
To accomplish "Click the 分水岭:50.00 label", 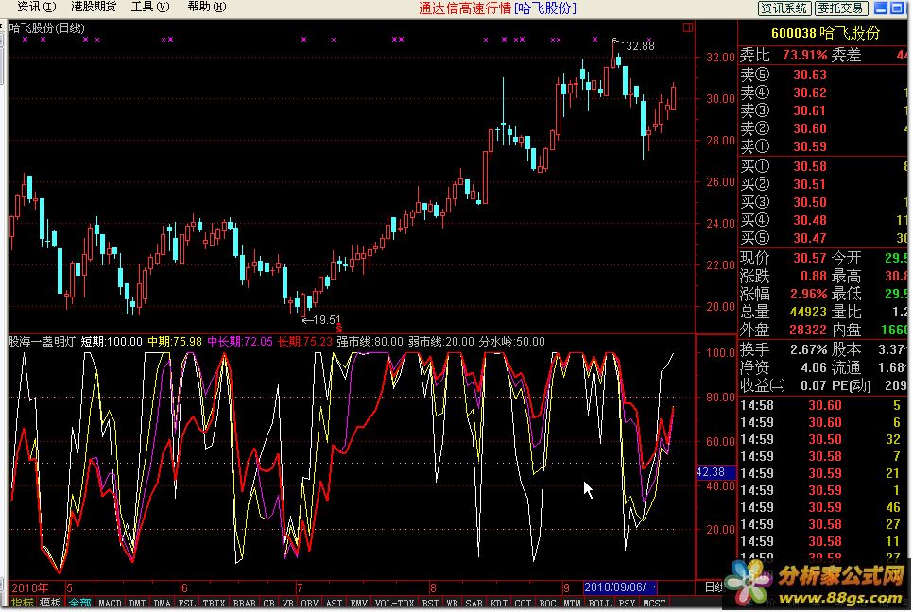I will coord(512,342).
